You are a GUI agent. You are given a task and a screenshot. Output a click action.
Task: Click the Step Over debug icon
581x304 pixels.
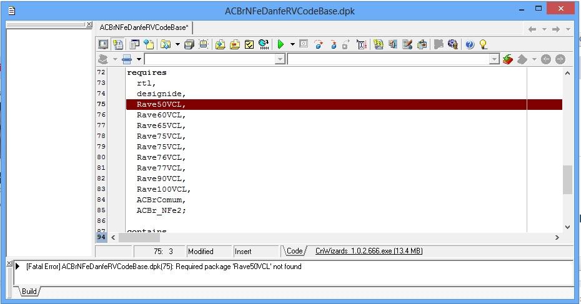click(318, 44)
